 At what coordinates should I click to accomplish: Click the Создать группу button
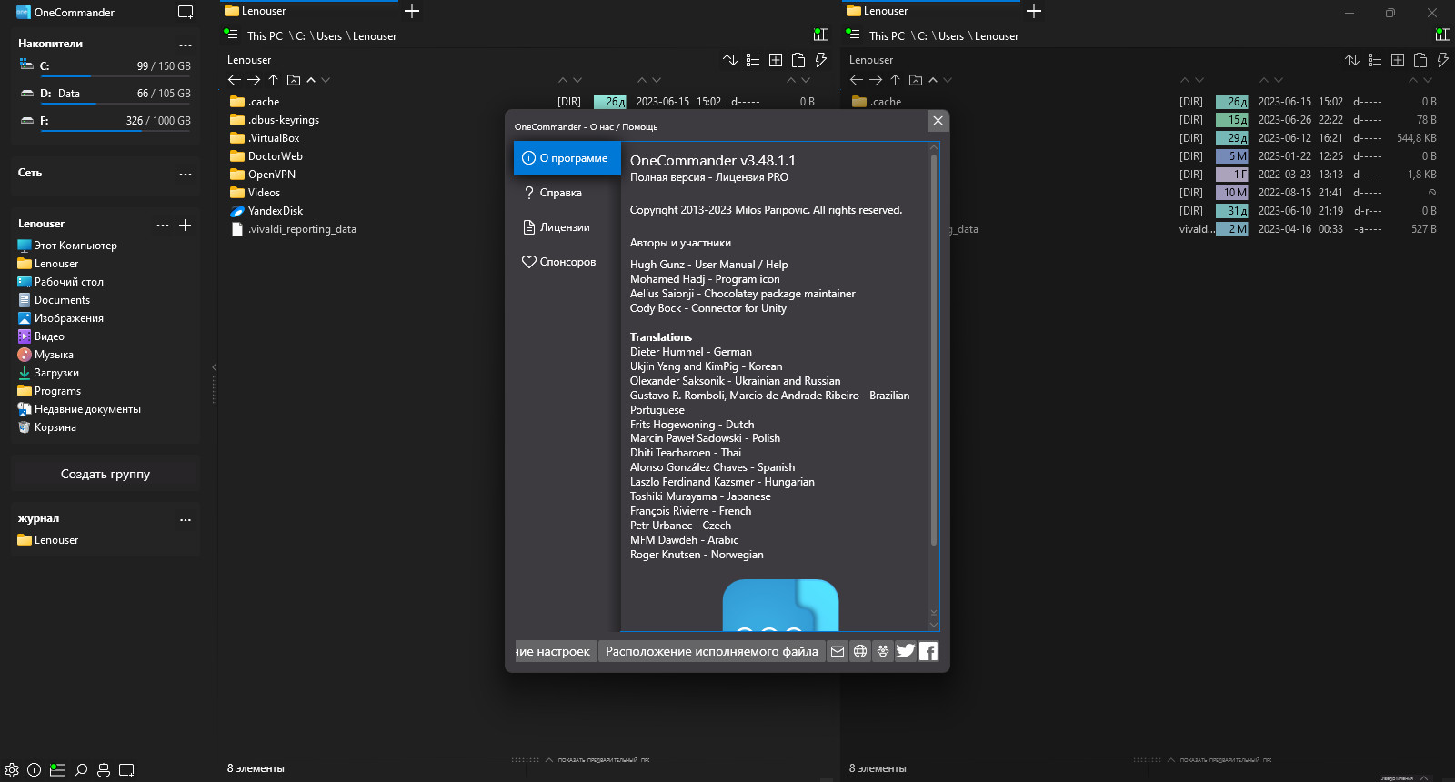click(105, 474)
